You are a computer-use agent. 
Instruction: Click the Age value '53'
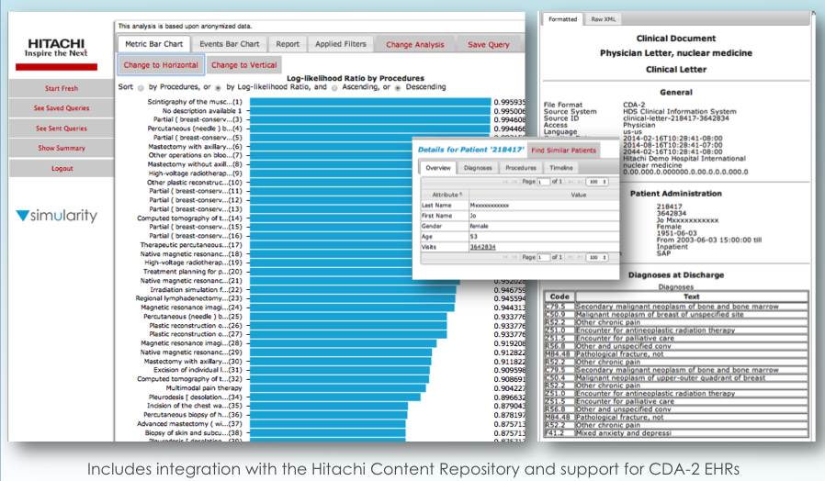click(473, 237)
